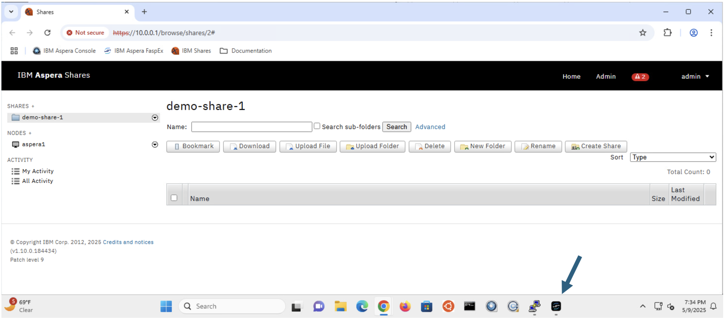Click the Search button
Screen dimensions: 725x323
click(396, 127)
